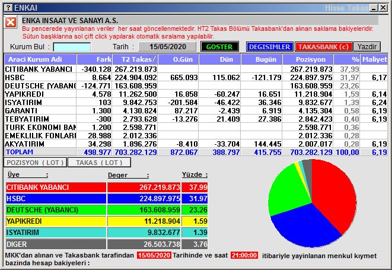Viewport: 392px width, 270px height.
Task: Select the AKYATIRIM row name
Action: click(24, 144)
